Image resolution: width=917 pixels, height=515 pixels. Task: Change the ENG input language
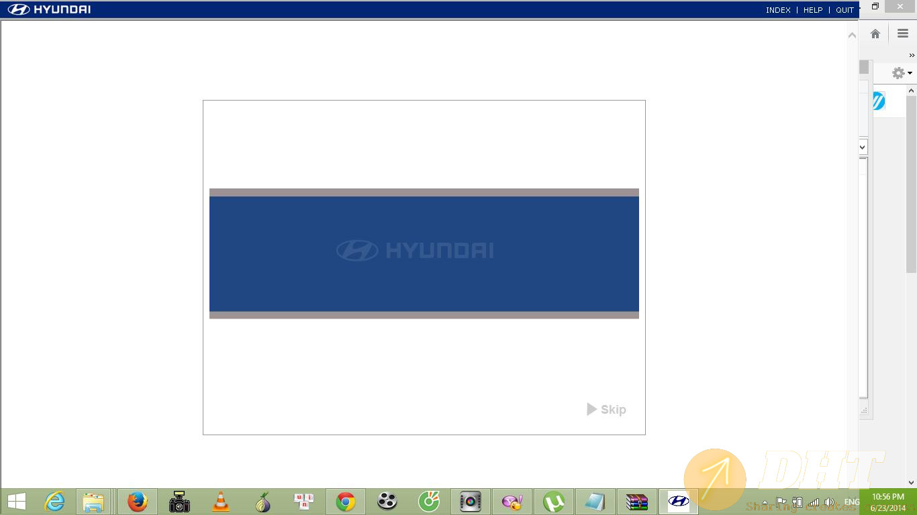pyautogui.click(x=851, y=502)
